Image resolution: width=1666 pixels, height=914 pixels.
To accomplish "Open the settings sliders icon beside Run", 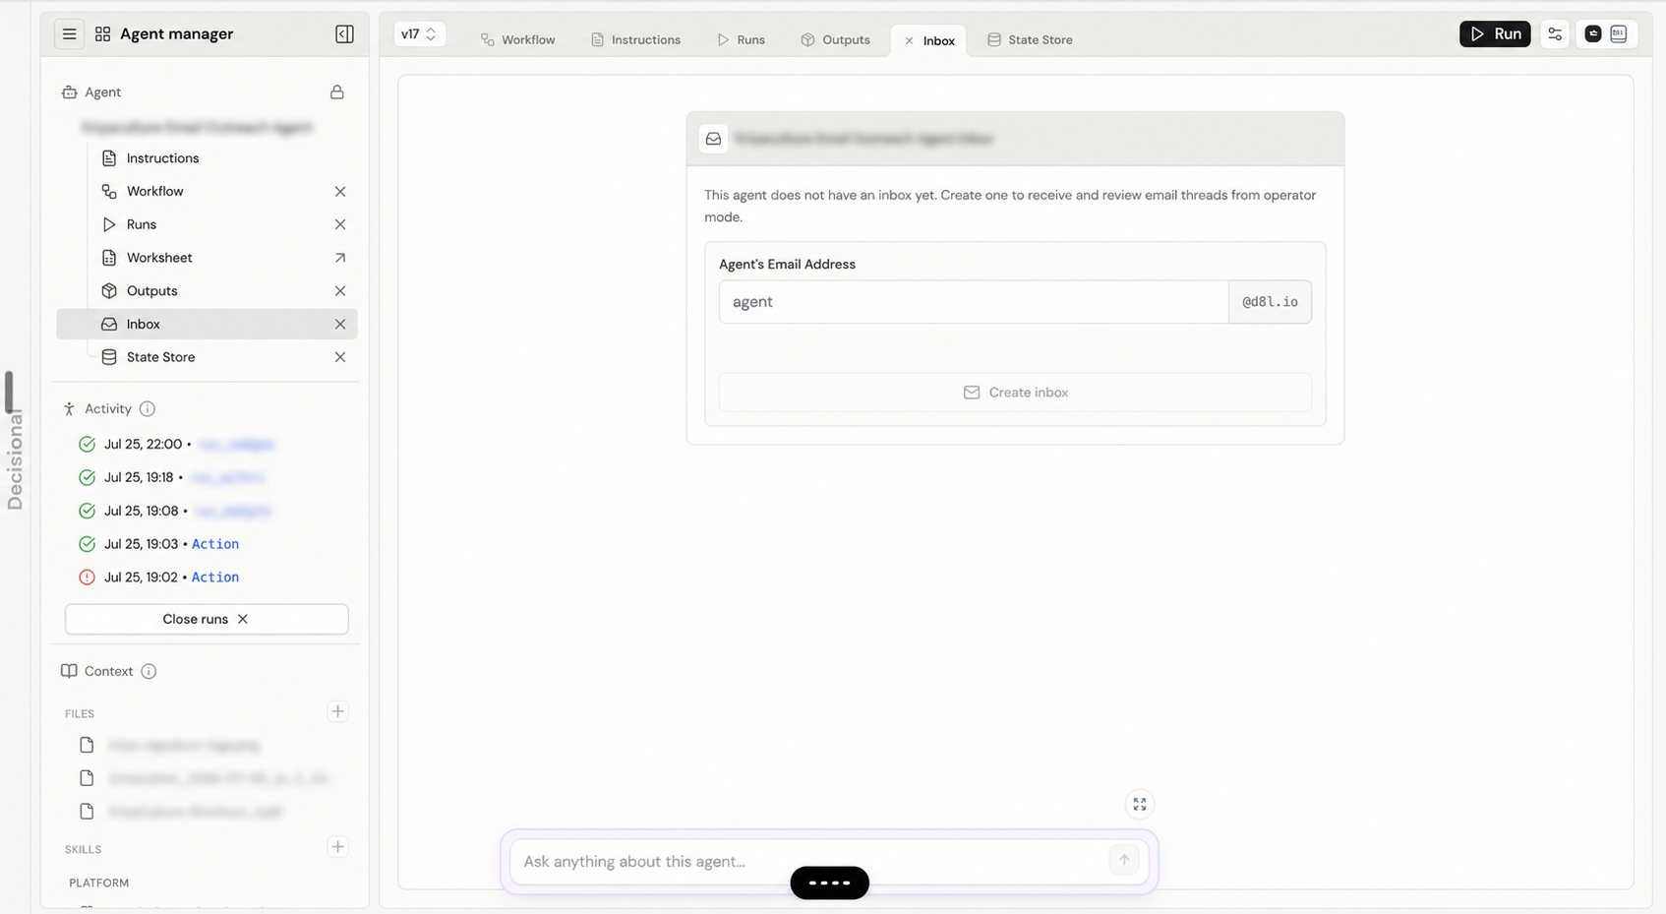I will tap(1555, 33).
